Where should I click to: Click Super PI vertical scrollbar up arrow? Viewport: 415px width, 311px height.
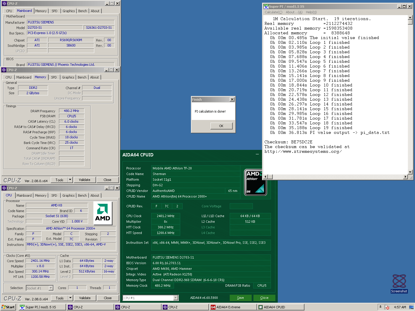[410, 17]
